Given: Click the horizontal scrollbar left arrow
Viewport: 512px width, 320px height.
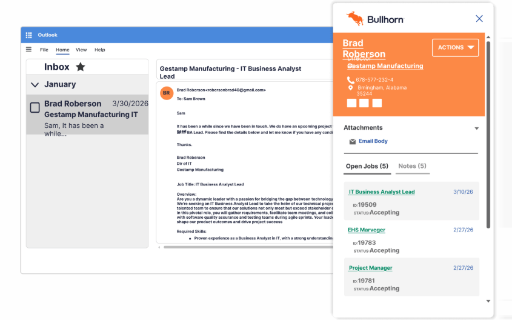Looking at the screenshot, I should [159, 247].
